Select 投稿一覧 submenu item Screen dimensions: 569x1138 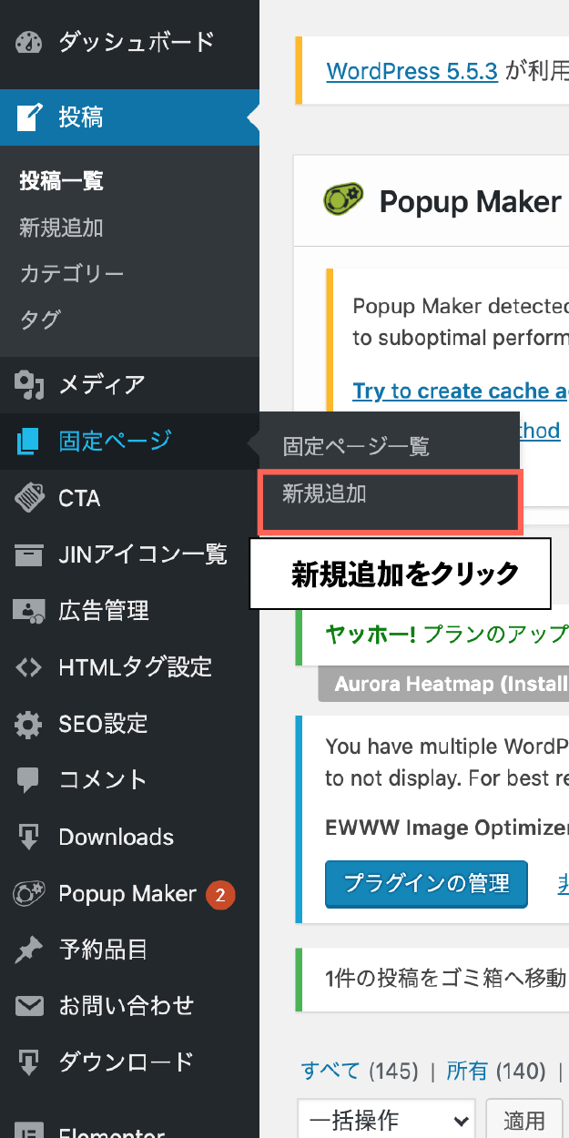coord(62,181)
